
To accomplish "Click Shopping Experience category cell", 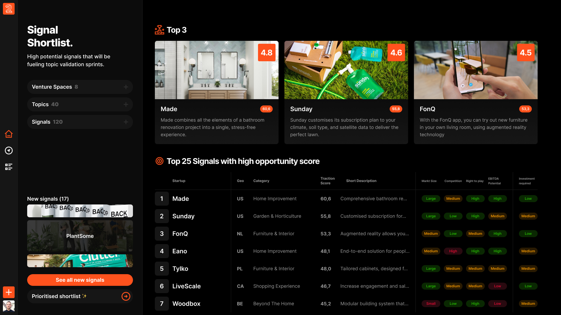I will 277,286.
